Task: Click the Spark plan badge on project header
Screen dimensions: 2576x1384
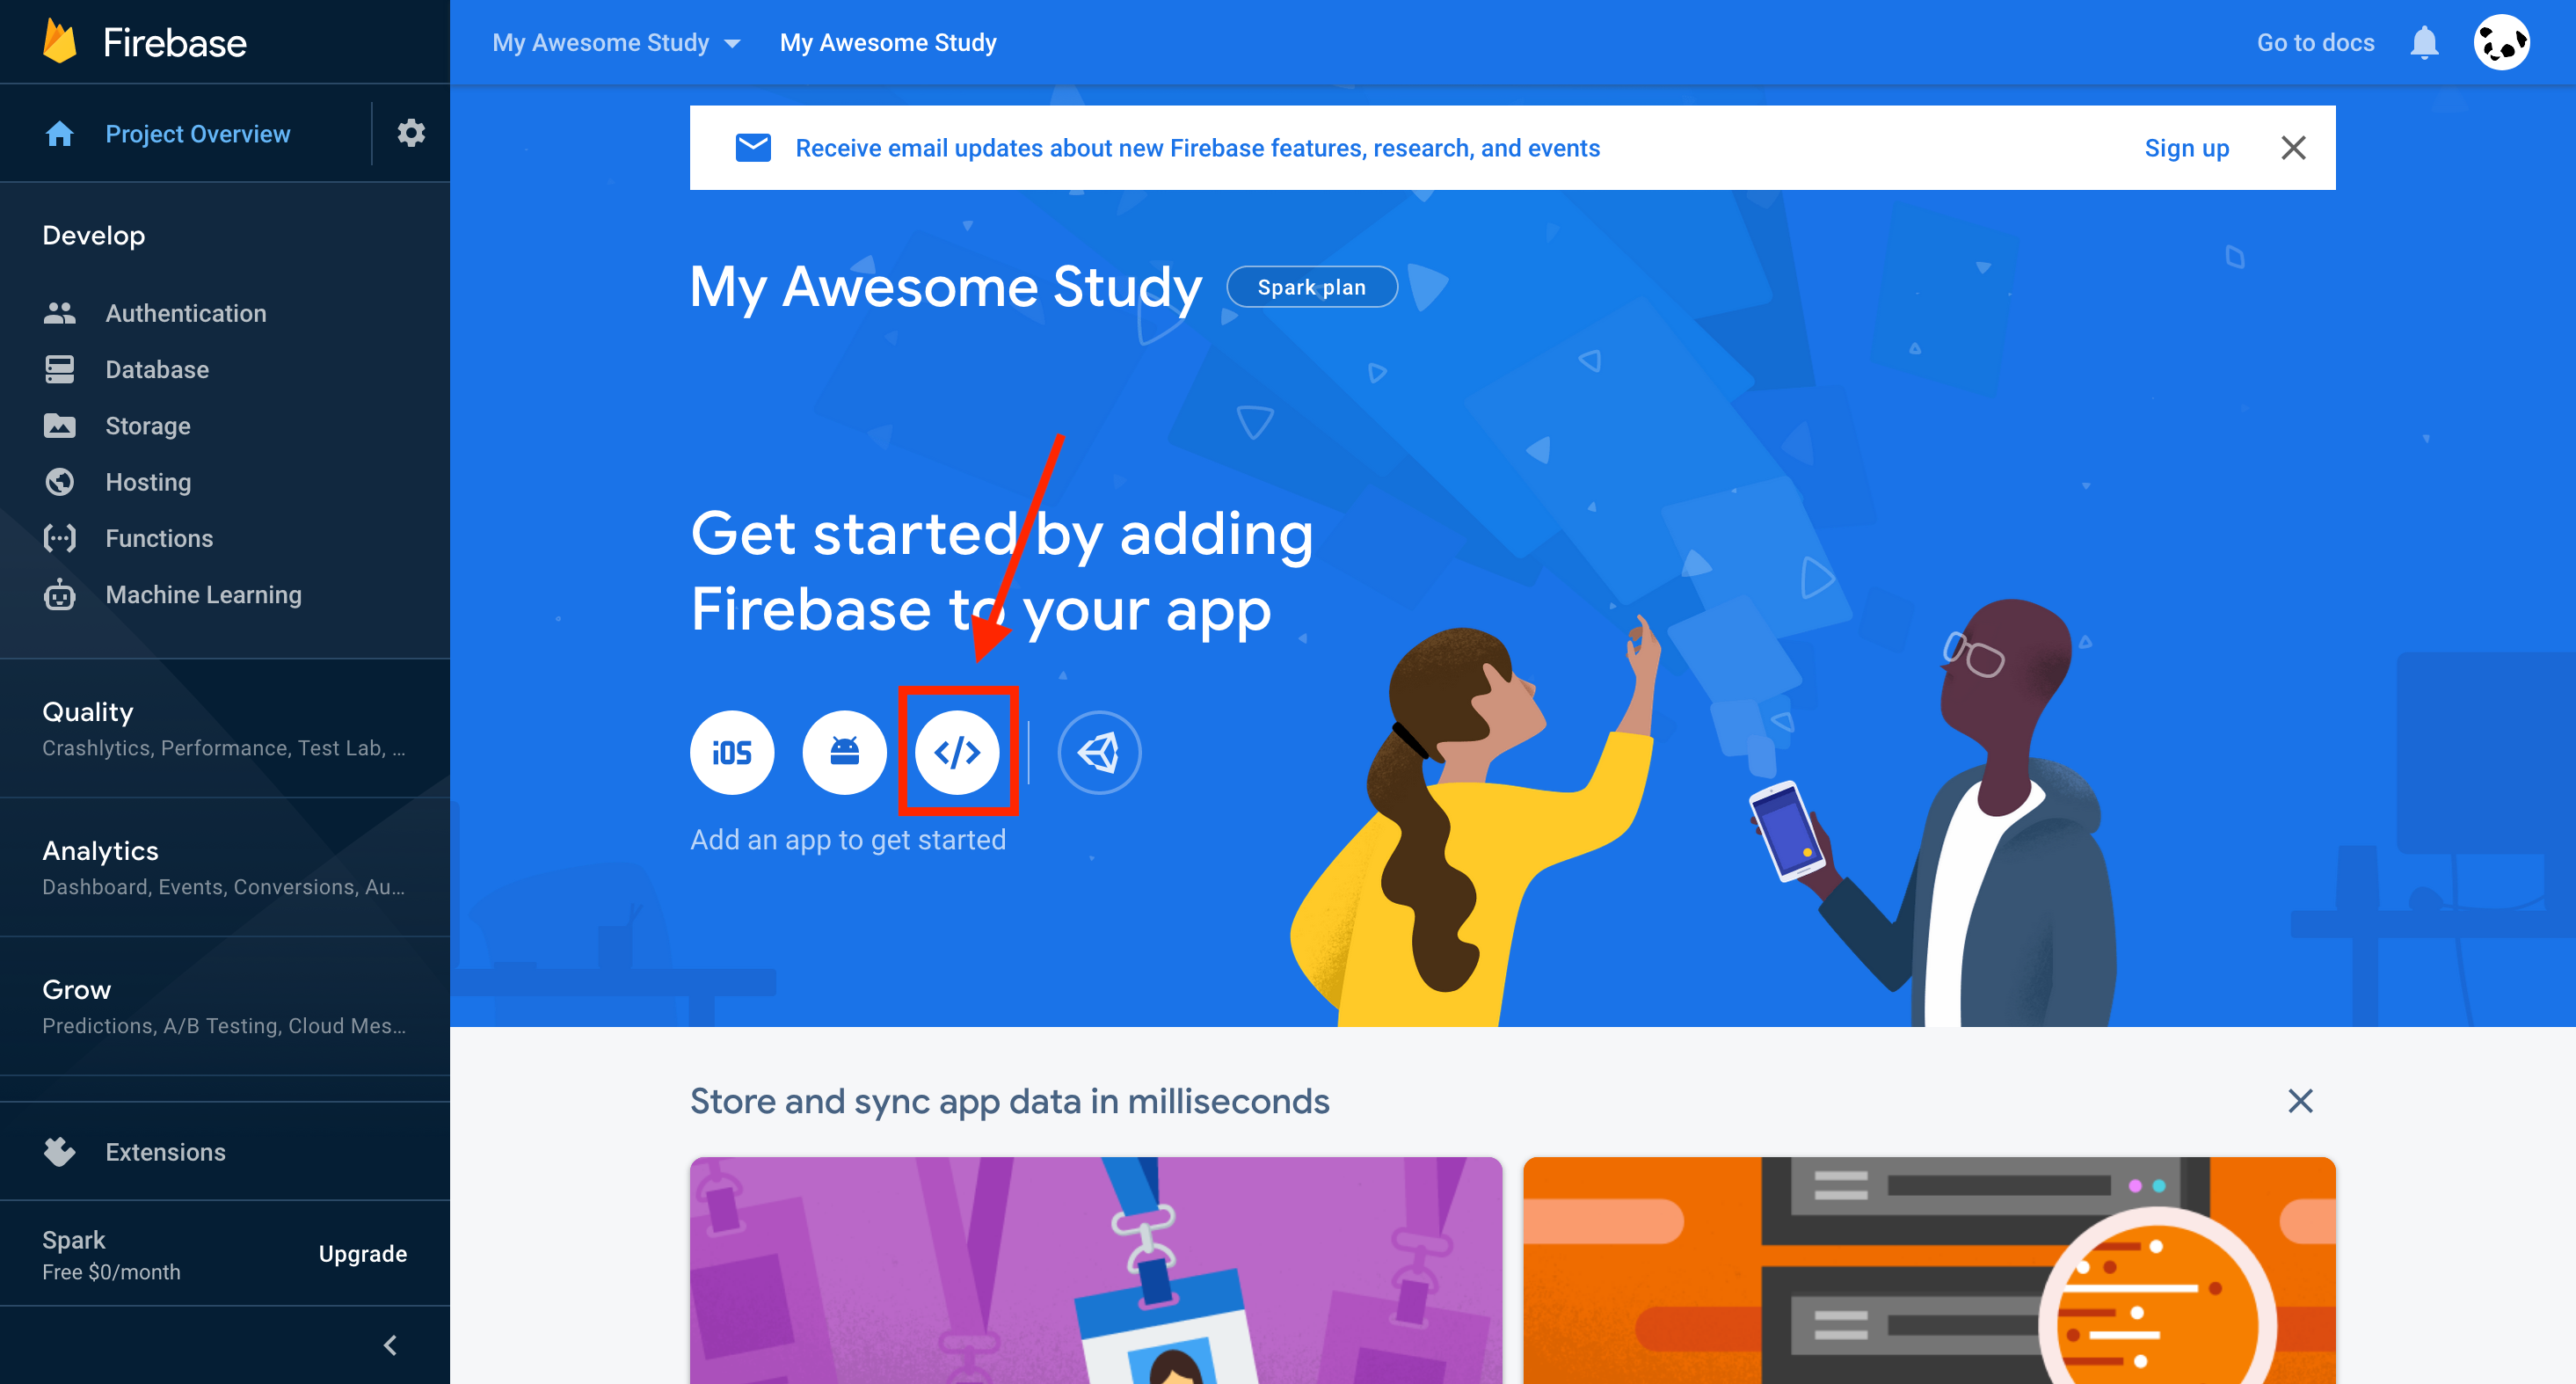Action: [1310, 287]
